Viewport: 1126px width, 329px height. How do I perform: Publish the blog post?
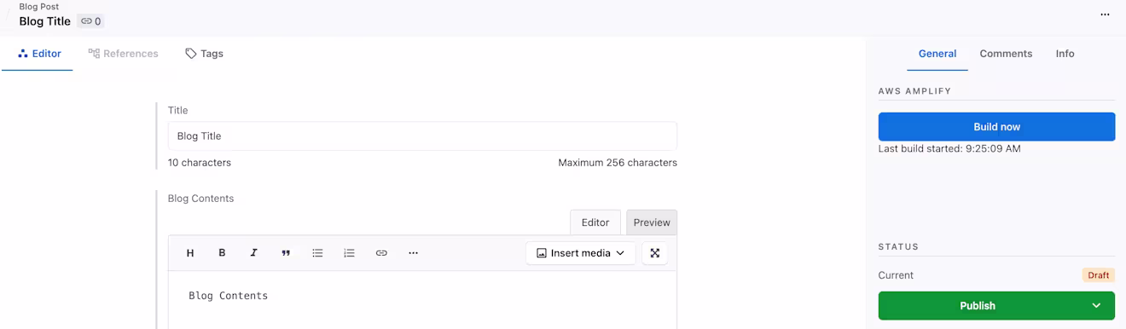click(978, 306)
